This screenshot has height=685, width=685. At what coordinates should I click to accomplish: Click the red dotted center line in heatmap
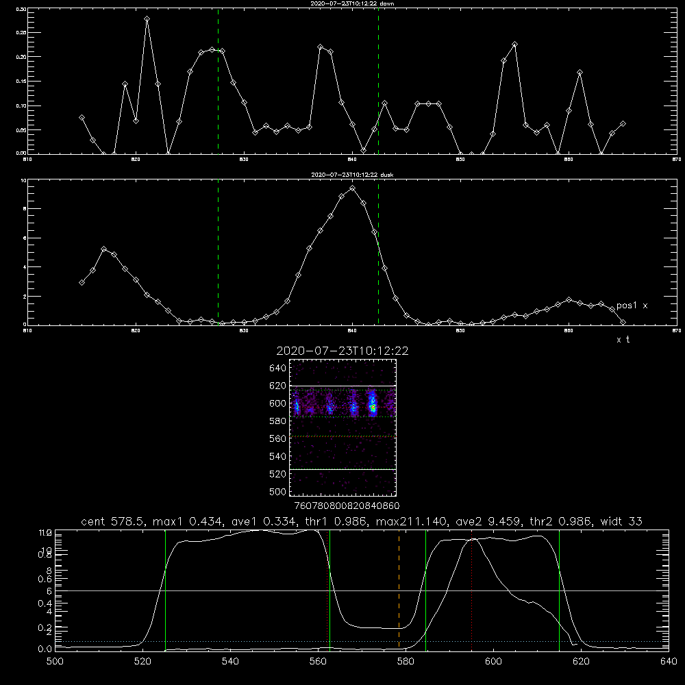[x=343, y=407]
